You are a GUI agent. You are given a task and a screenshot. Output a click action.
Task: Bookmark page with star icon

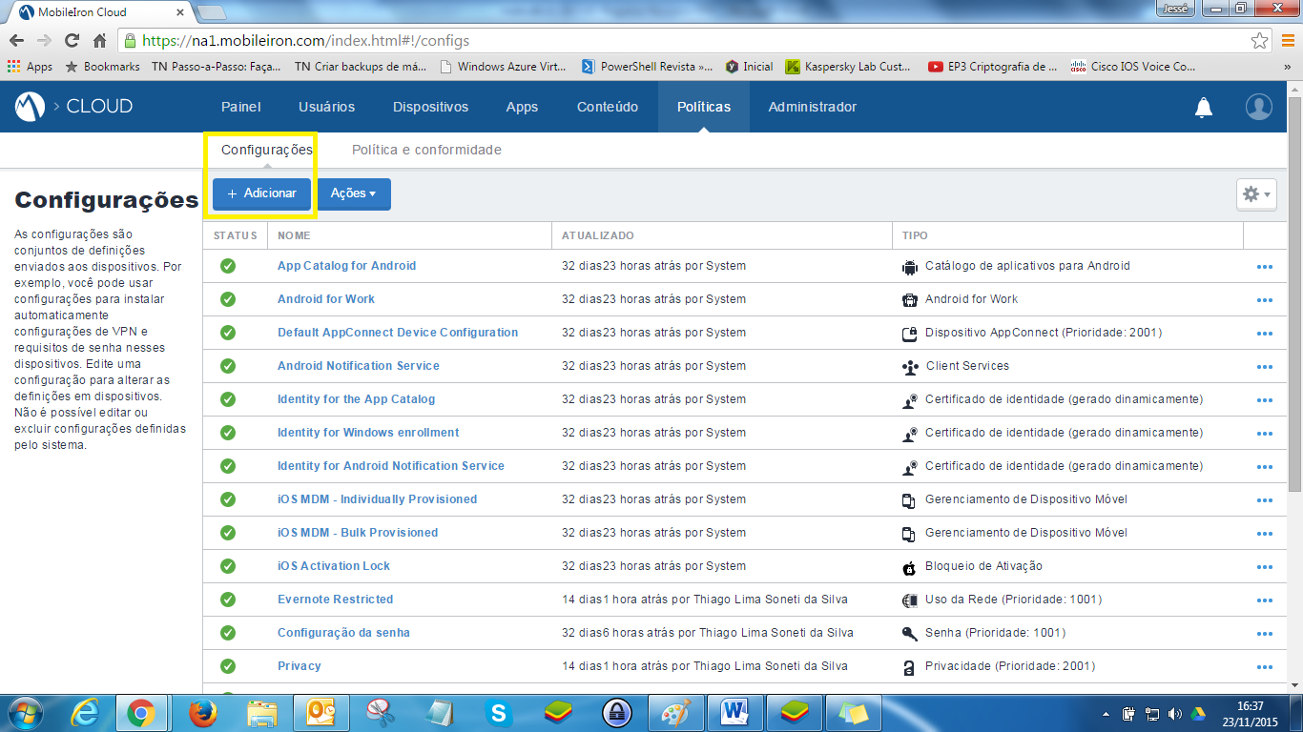[1260, 41]
